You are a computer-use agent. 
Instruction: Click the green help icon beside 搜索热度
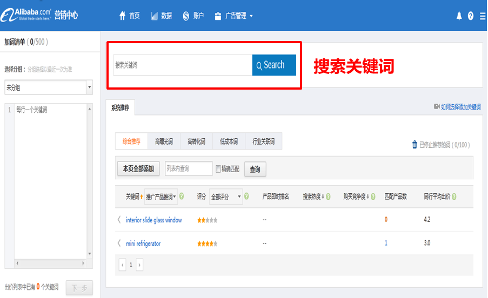pyautogui.click(x=329, y=197)
